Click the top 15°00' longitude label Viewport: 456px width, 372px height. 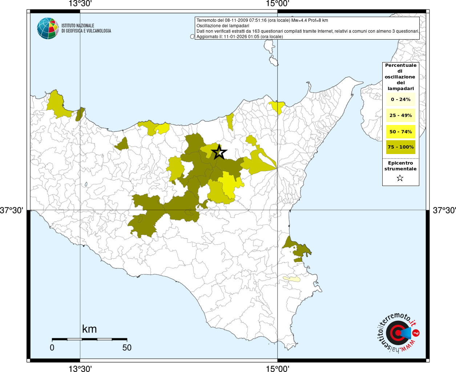coord(278,4)
